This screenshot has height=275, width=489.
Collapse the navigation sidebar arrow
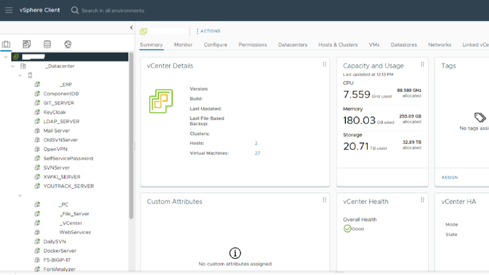pyautogui.click(x=131, y=27)
